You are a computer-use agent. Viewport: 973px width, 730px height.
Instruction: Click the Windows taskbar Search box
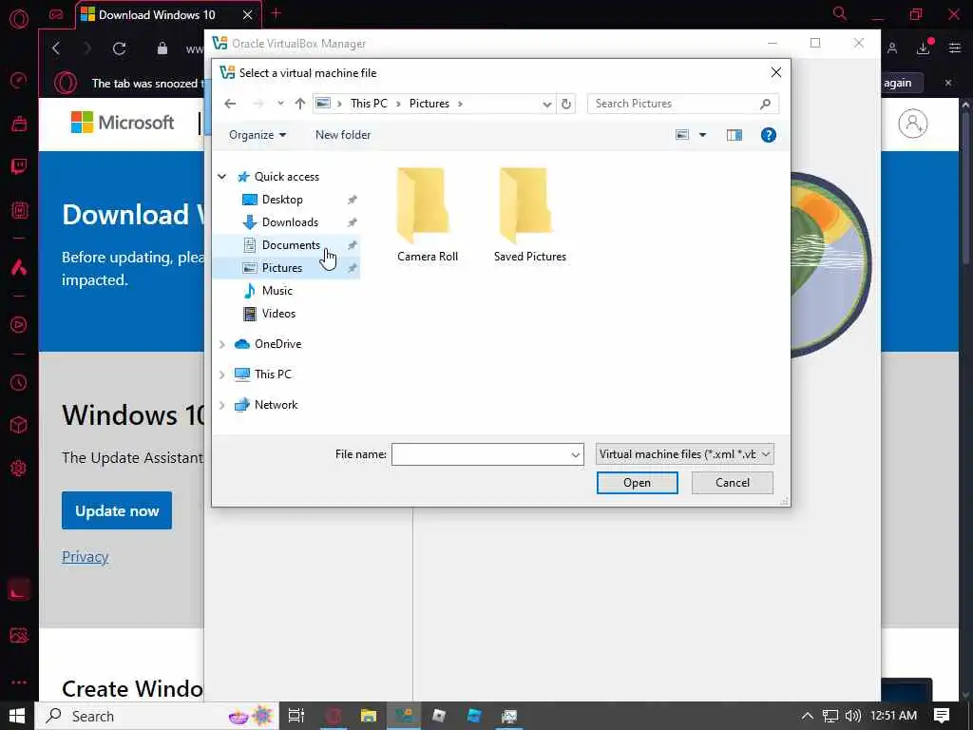pos(157,716)
